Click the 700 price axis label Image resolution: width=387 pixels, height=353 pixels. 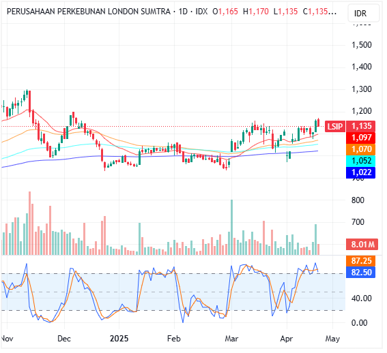pyautogui.click(x=358, y=222)
